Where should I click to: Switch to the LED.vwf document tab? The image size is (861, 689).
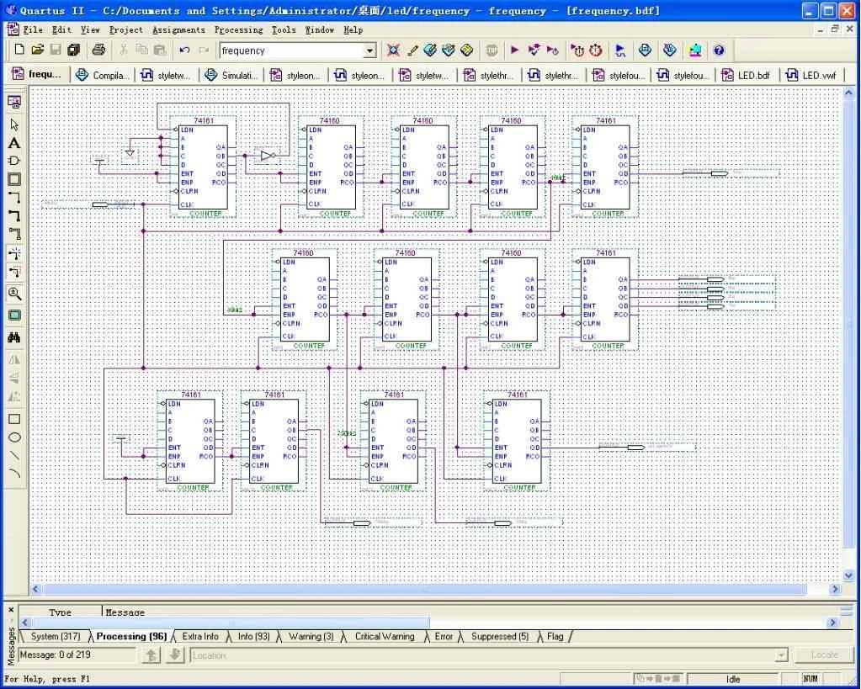813,75
